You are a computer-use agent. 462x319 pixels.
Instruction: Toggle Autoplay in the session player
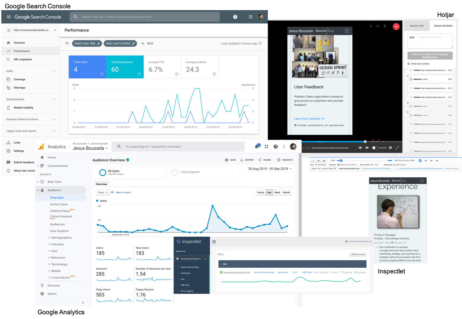pos(375,148)
